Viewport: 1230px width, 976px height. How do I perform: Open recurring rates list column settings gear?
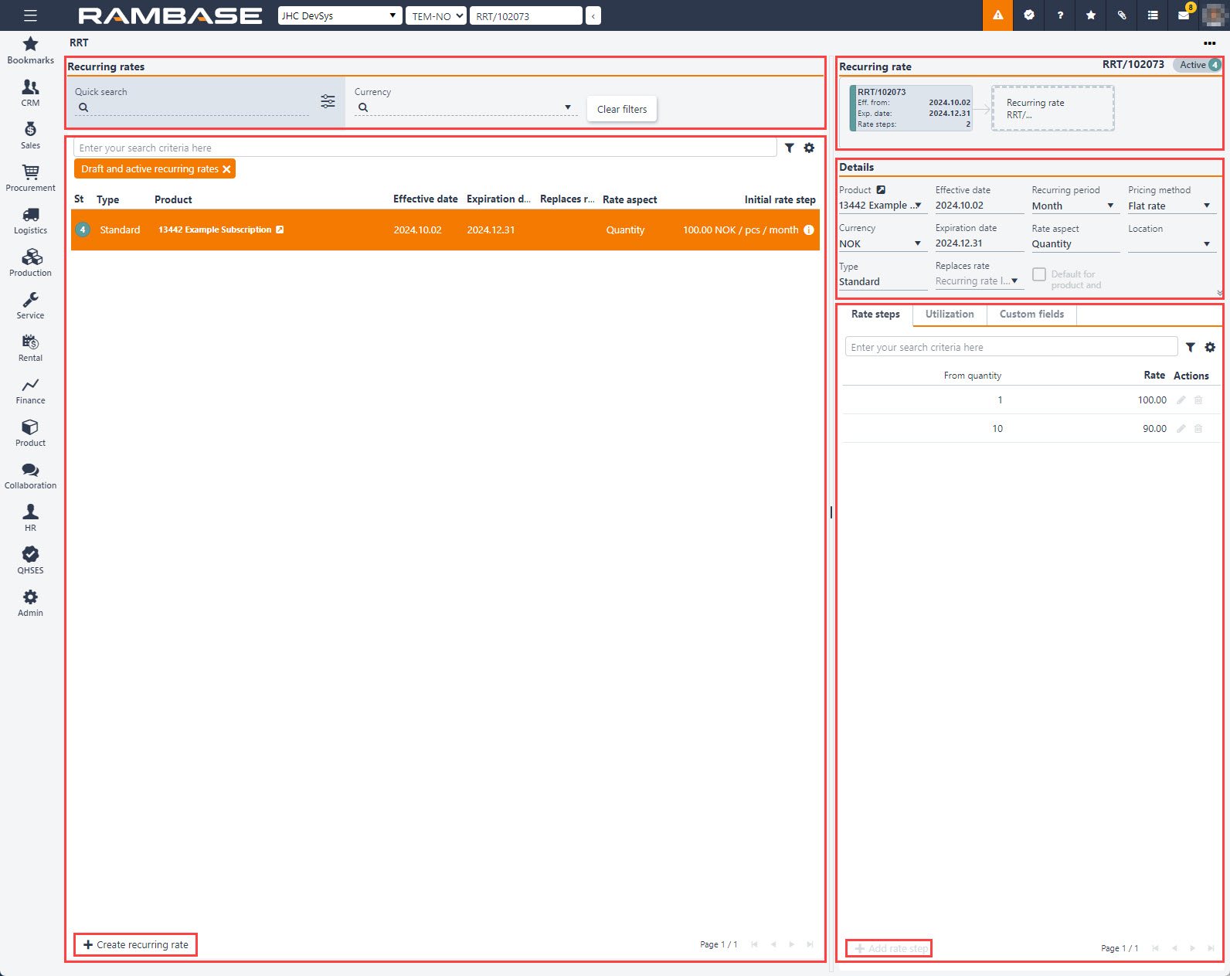[x=809, y=148]
